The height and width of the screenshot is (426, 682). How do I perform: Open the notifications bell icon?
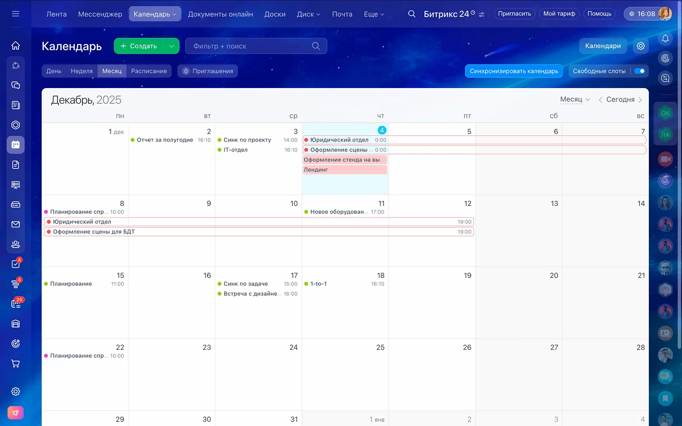click(665, 38)
